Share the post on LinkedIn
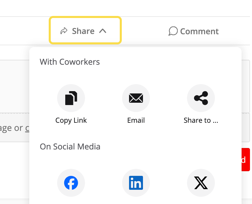252x204 pixels. (136, 183)
